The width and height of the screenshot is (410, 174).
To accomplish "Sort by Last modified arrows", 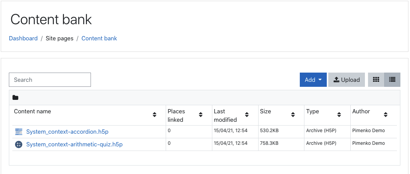I will click(247, 114).
